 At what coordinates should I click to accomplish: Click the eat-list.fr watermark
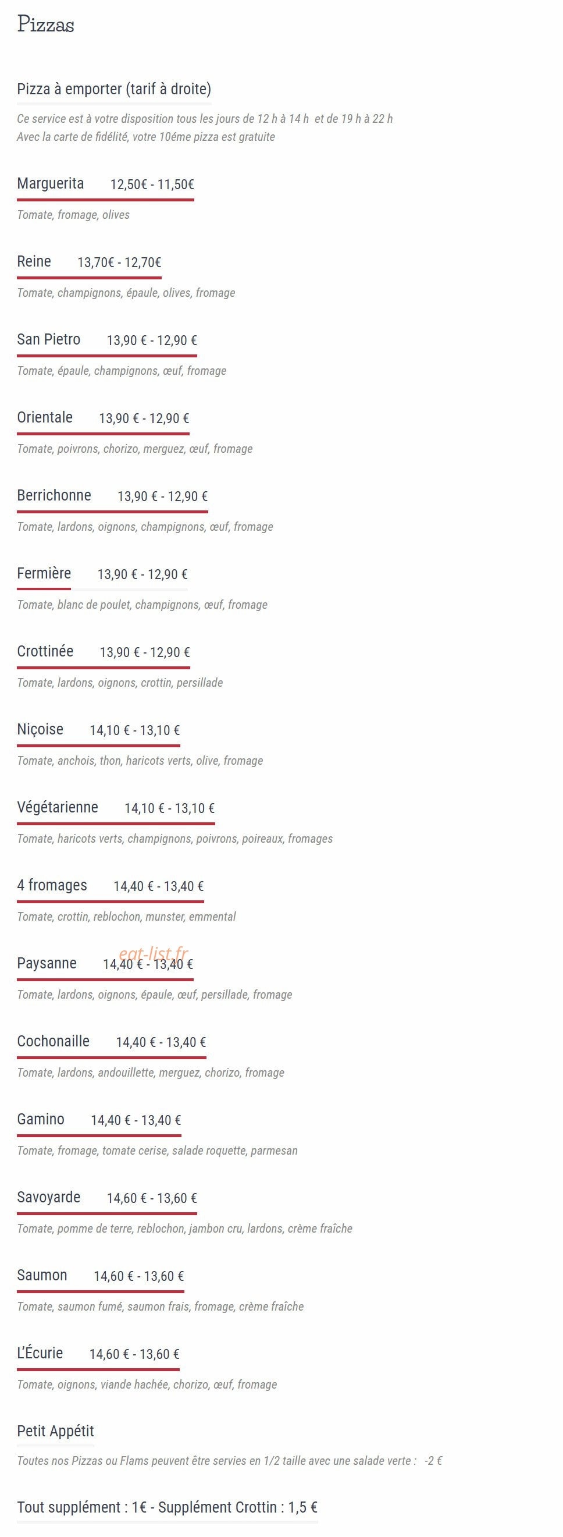point(154,953)
